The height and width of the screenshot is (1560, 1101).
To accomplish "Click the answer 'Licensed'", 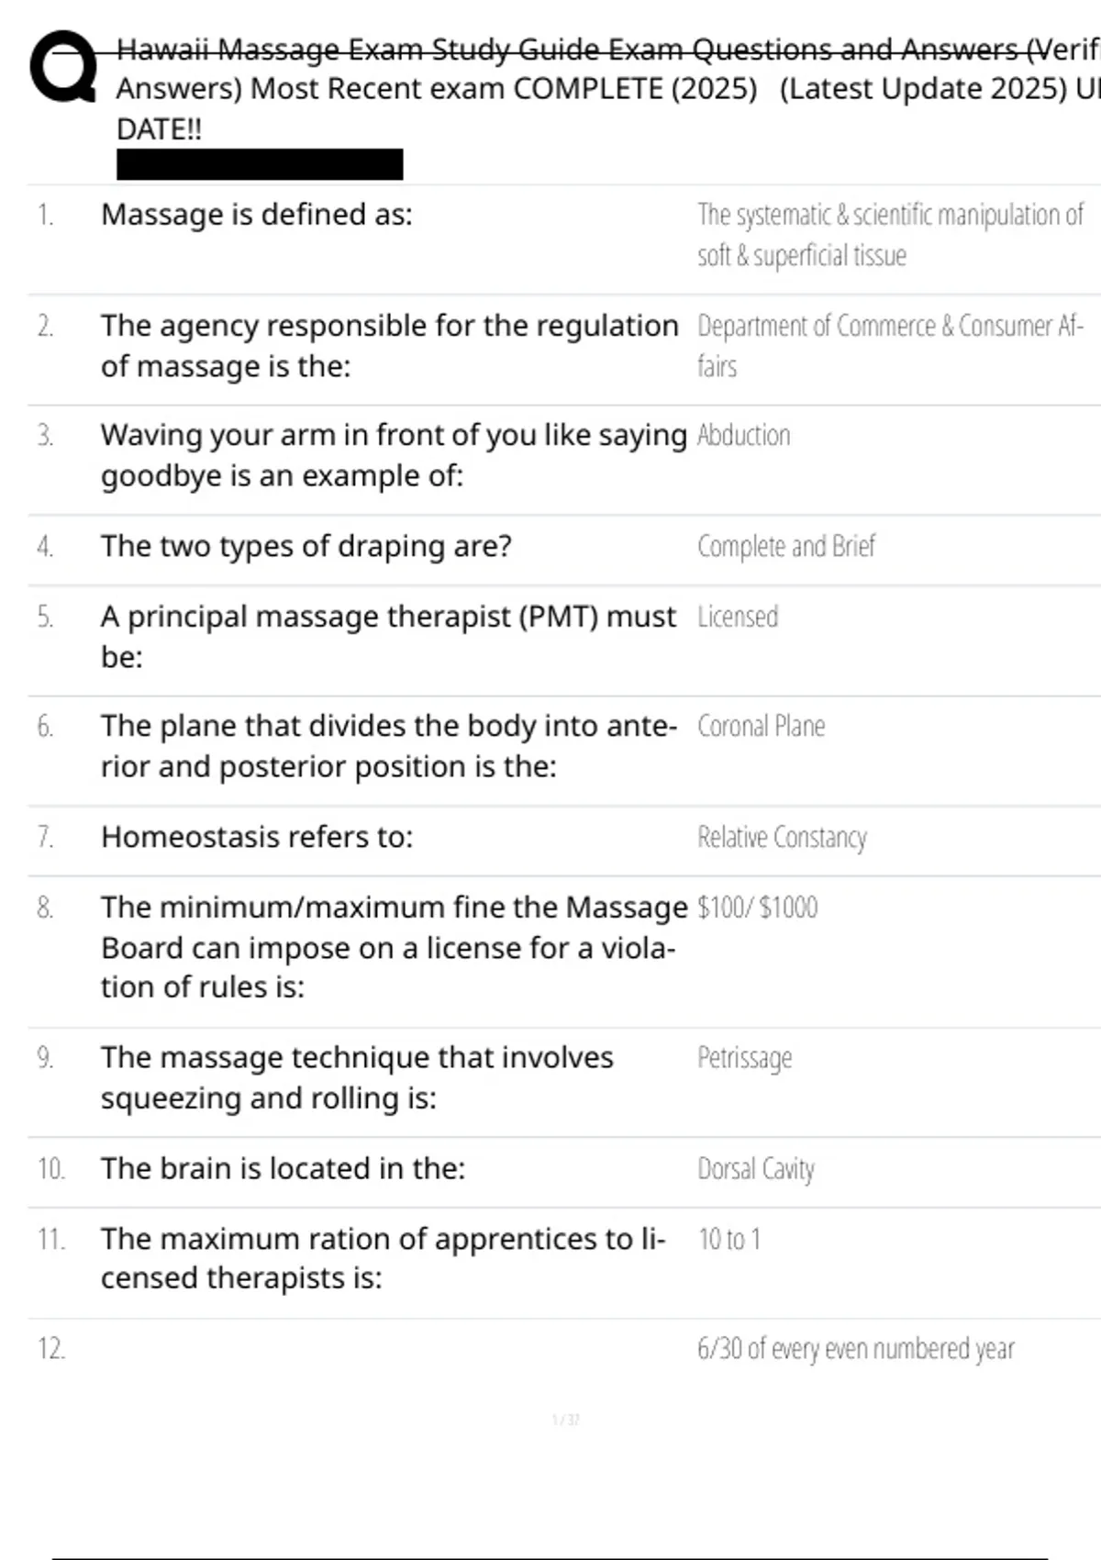I will click(738, 617).
